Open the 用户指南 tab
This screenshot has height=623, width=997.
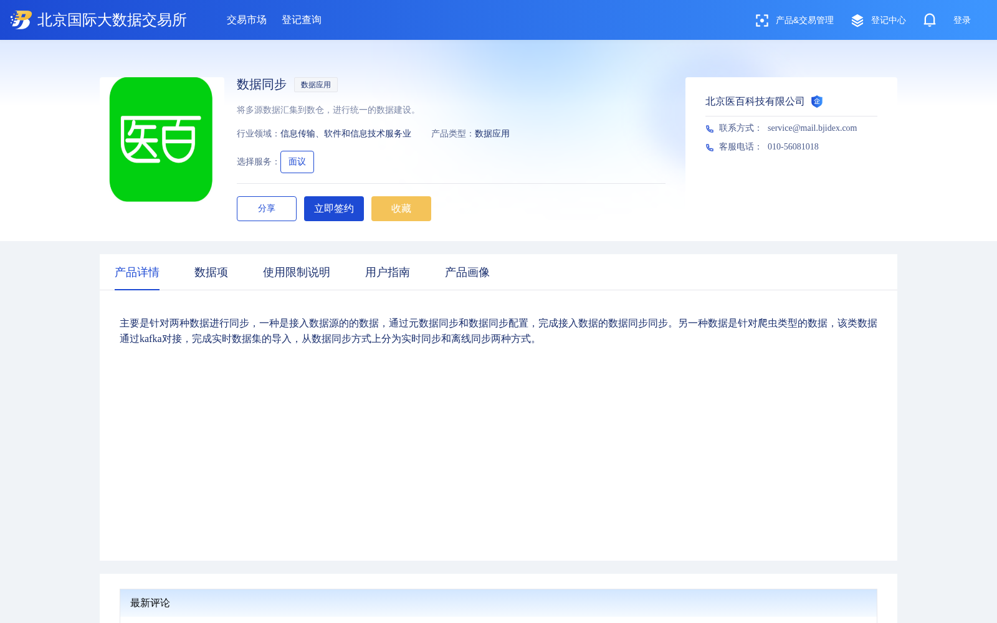tap(388, 272)
